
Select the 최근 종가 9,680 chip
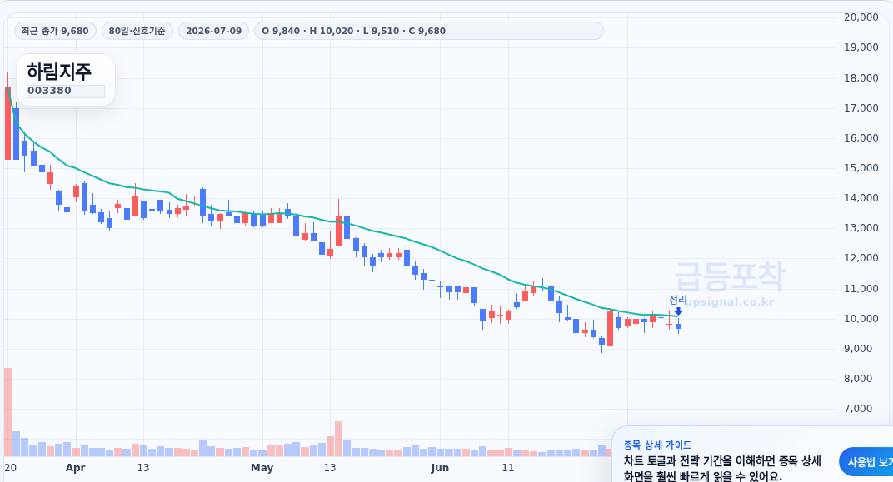[55, 31]
